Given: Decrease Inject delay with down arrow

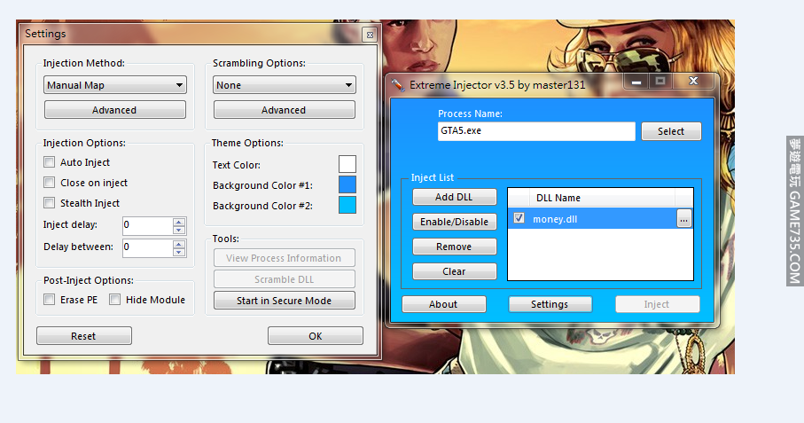Looking at the screenshot, I should tap(179, 231).
